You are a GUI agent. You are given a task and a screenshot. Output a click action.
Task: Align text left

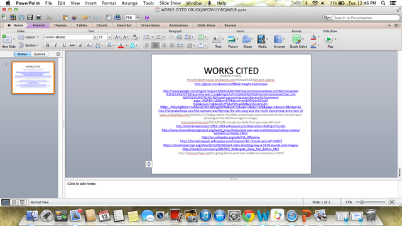tap(147, 45)
